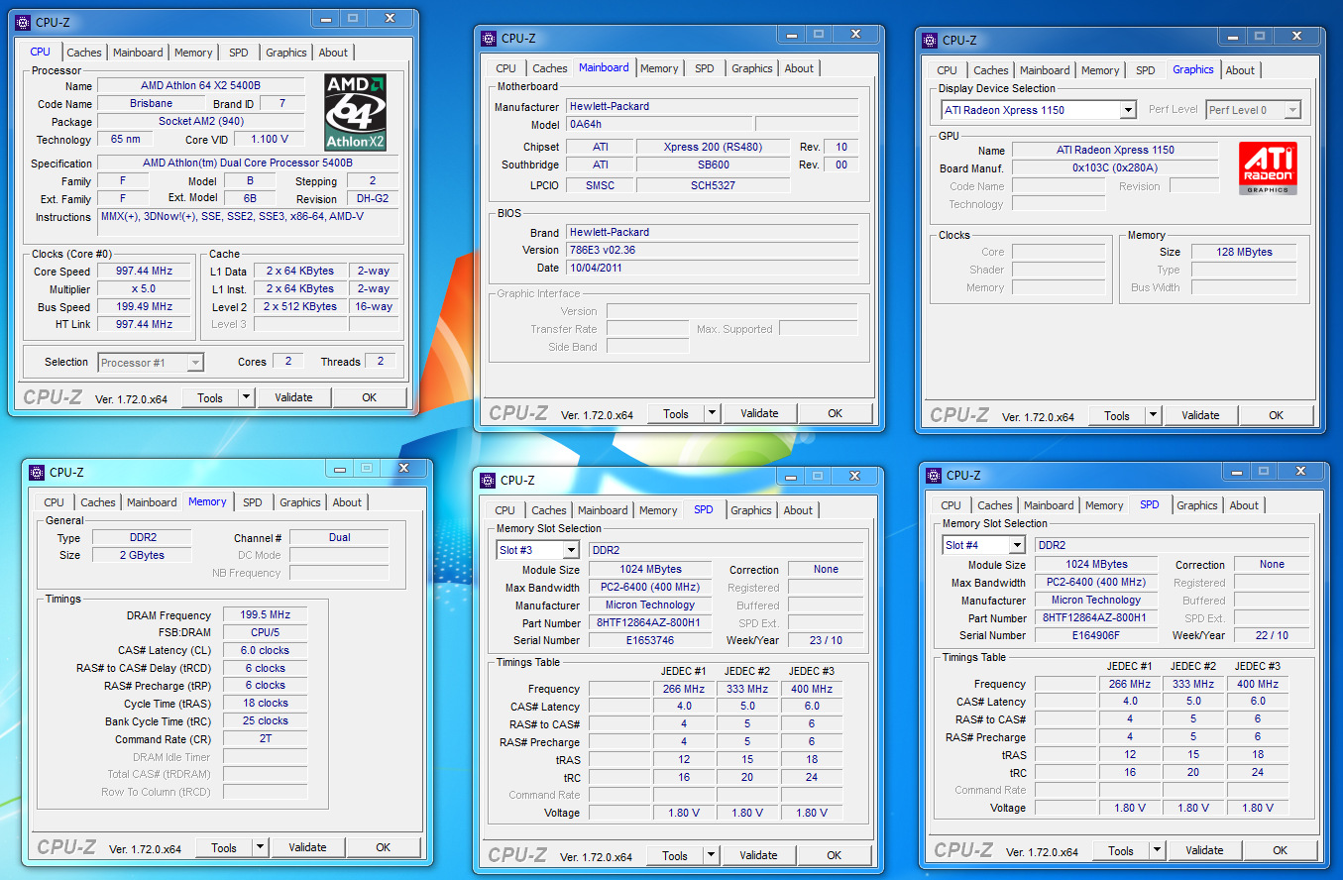Image resolution: width=1343 pixels, height=880 pixels.
Task: Click Validate in the CPU tab window
Action: (x=294, y=397)
